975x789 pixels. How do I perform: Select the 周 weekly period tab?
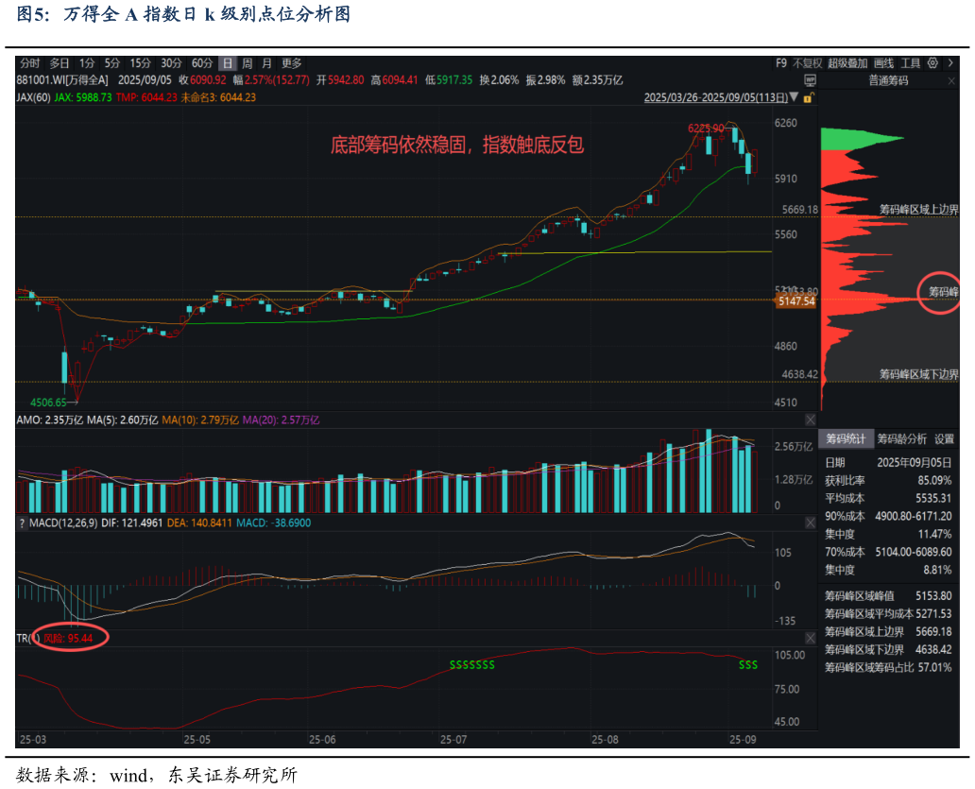tap(247, 63)
